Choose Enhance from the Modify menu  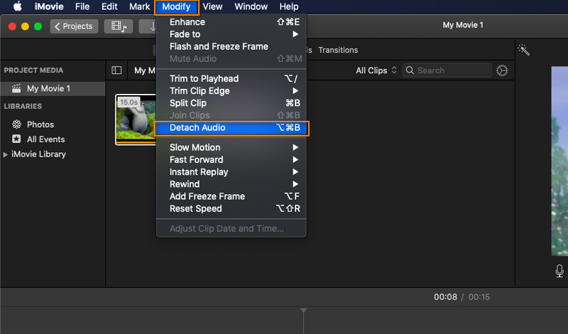(231, 22)
